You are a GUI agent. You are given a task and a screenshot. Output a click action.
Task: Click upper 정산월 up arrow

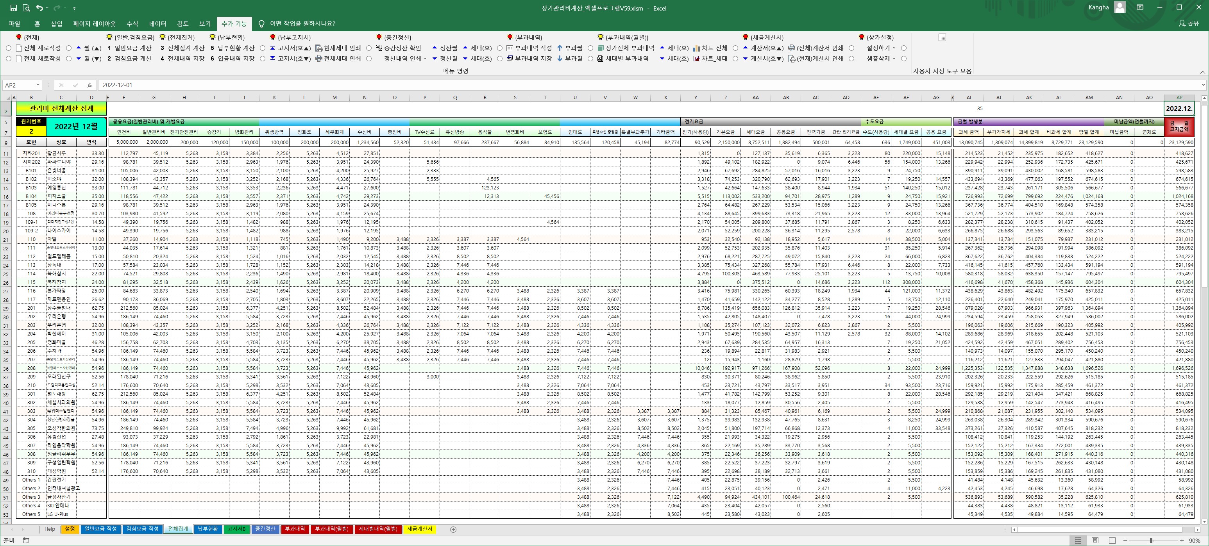(x=435, y=48)
